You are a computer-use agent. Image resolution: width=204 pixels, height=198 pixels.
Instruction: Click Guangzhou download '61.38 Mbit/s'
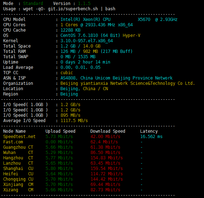pos(105,147)
